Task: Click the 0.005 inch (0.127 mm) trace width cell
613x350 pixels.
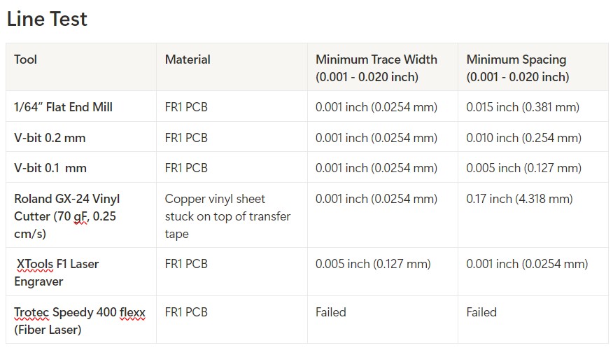Action: coord(382,272)
